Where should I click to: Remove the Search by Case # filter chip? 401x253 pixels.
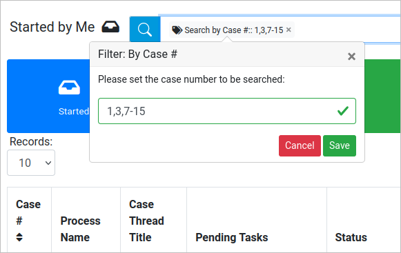tap(288, 30)
